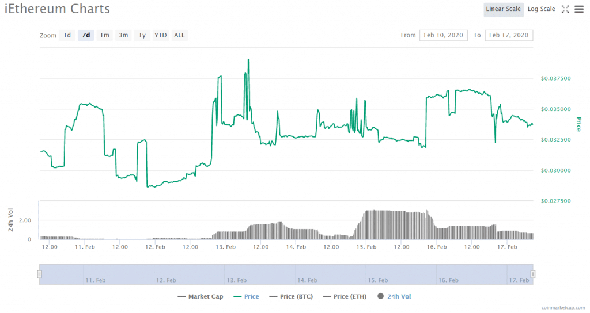Toggle Price (BTC) legend series
This screenshot has height=313, width=590.
click(x=294, y=296)
